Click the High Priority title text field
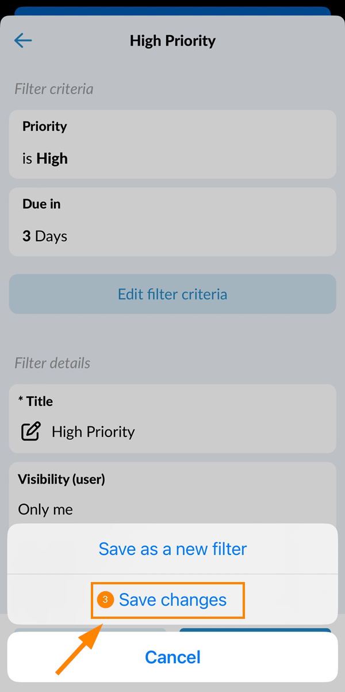The width and height of the screenshot is (345, 692). click(93, 432)
